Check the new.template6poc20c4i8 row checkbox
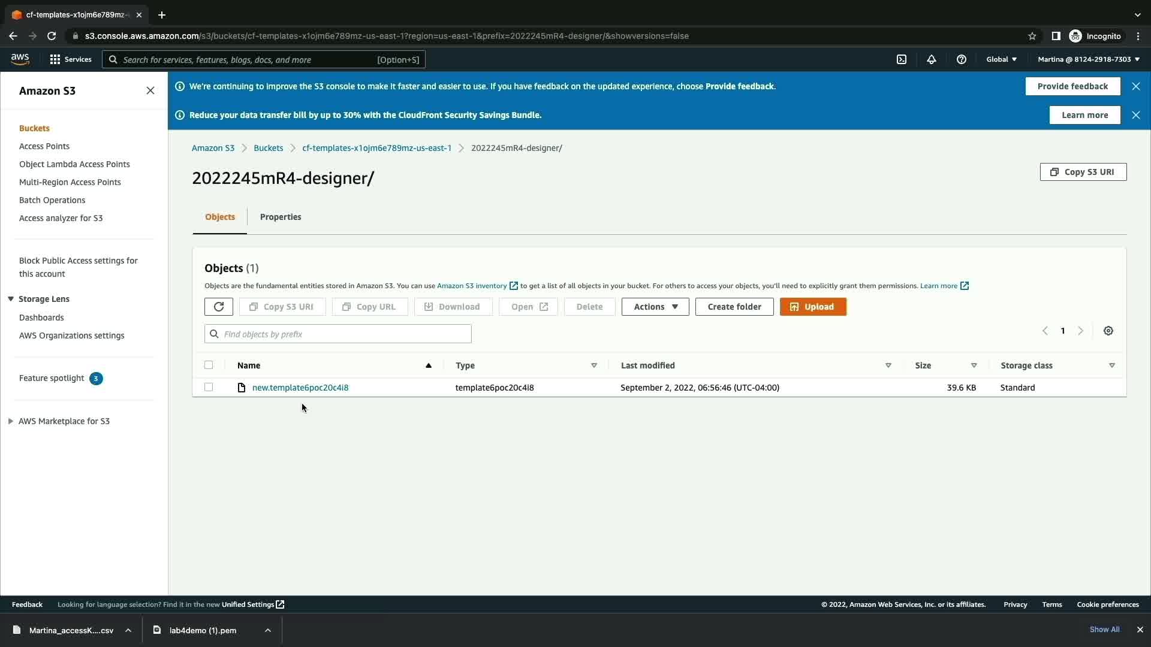The width and height of the screenshot is (1151, 647). pyautogui.click(x=209, y=387)
